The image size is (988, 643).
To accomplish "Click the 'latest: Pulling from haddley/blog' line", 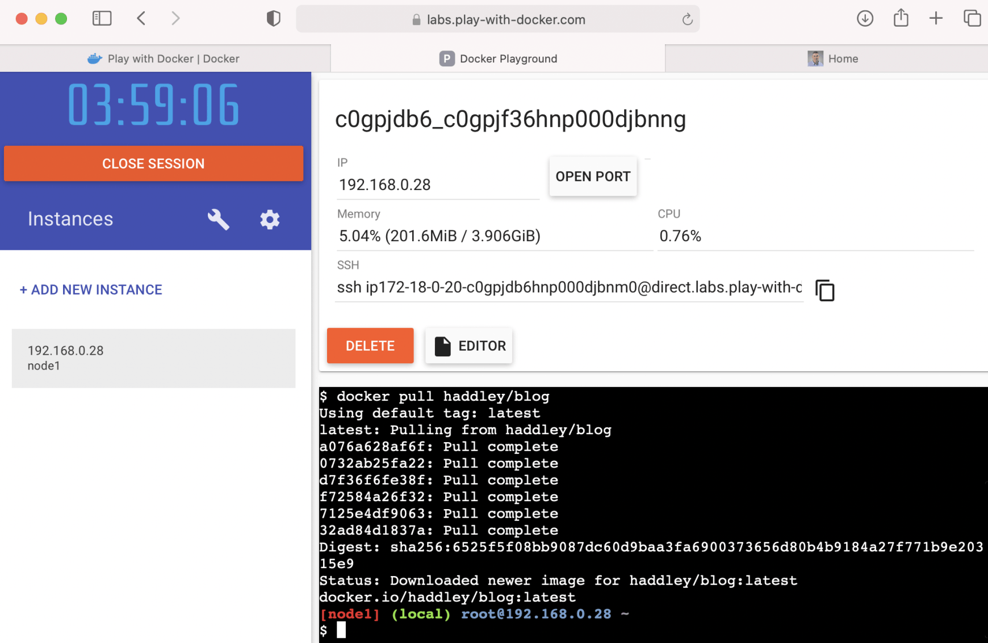I will 466,430.
